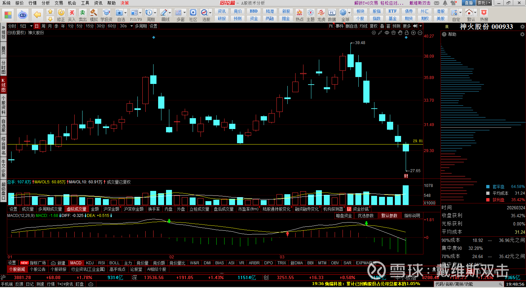Image resolution: width=526 pixels, height=288 pixels.
Task: Click the colorful home grid icon
Action: [x=8, y=15]
